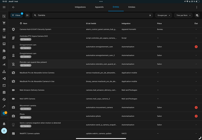
Task: Open the Visual Studio Code sidebar icon
Action: [x=4, y=79]
